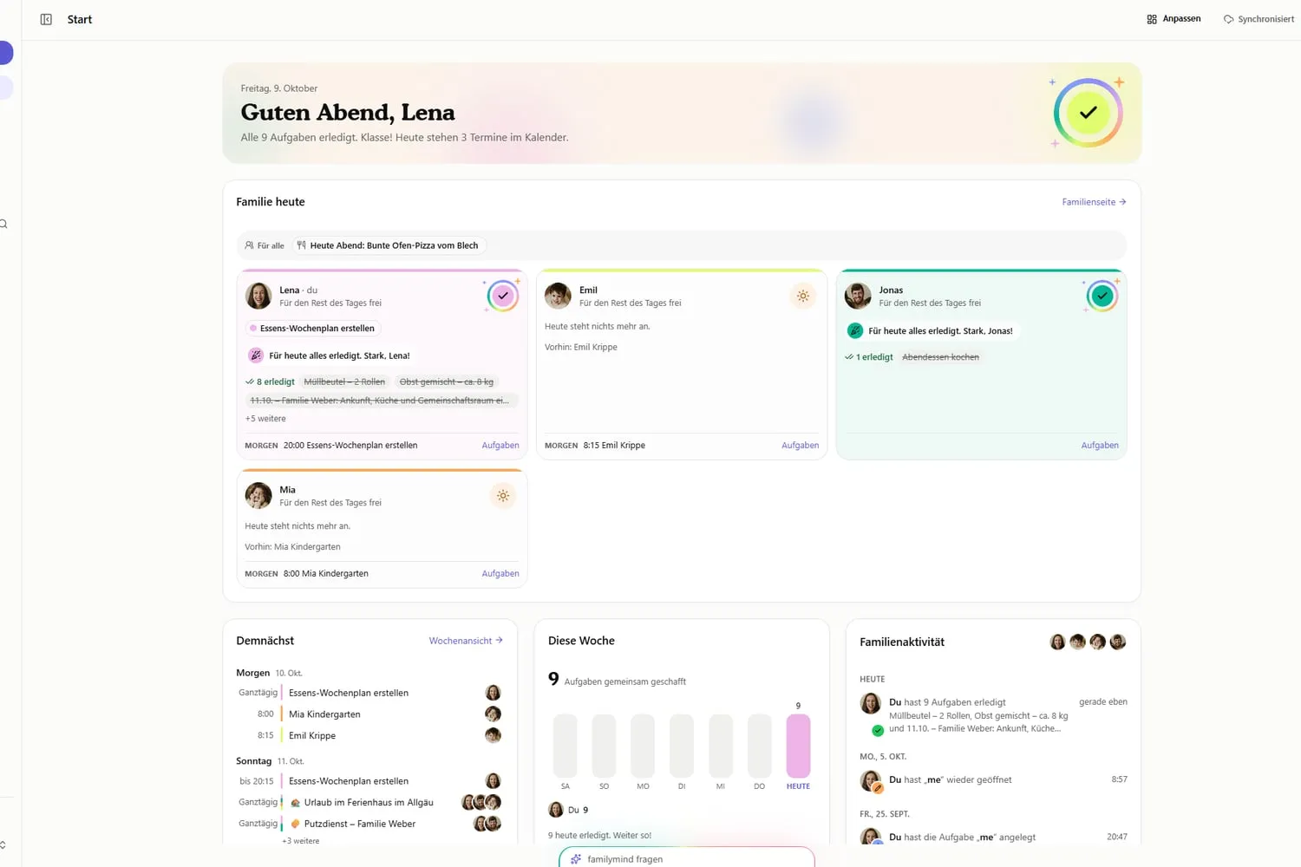Click the large rainbow checkmark circle

click(x=1088, y=113)
